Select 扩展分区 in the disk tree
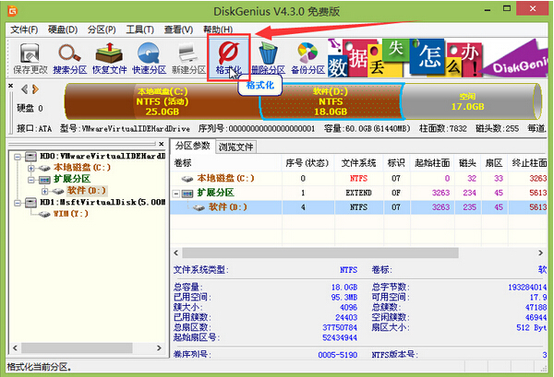Screen dimensions: 554x377 72,179
